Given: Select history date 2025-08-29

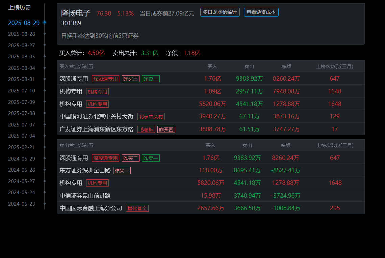Looking at the screenshot, I should tap(24, 23).
